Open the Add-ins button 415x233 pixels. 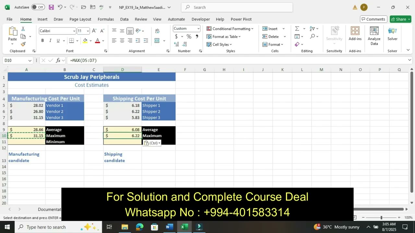pos(355,34)
